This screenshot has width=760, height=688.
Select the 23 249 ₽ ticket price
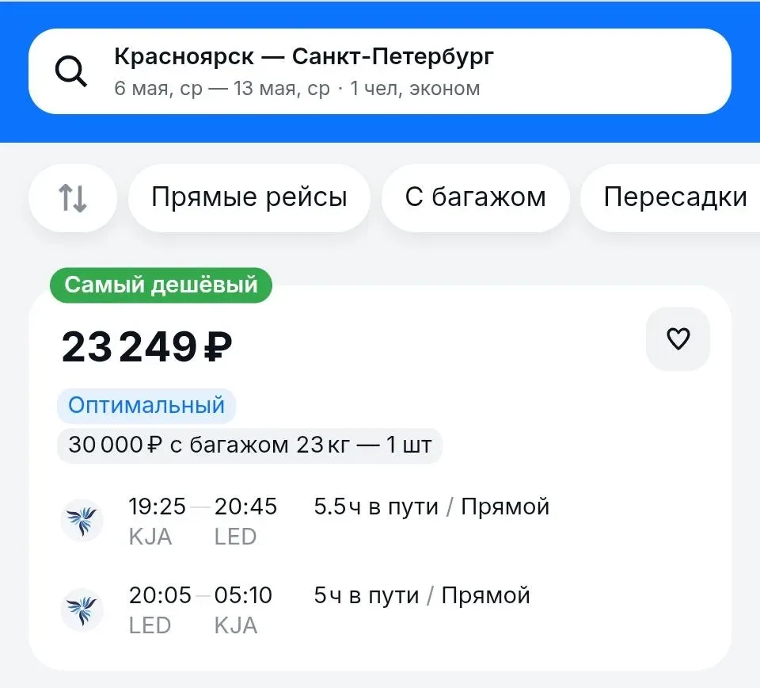(x=147, y=347)
